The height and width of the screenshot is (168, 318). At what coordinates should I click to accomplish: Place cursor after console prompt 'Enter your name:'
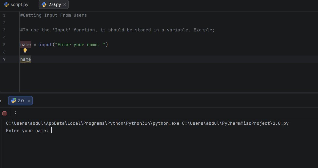tap(51, 131)
